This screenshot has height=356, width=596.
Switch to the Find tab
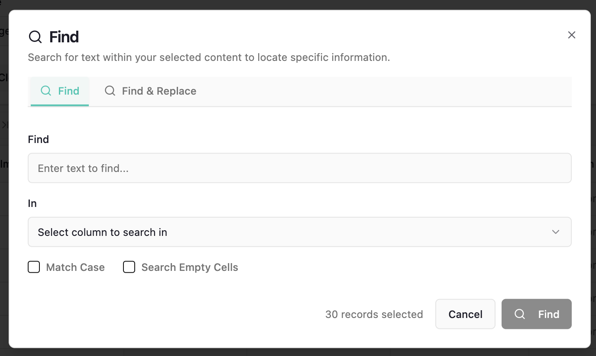(x=60, y=91)
